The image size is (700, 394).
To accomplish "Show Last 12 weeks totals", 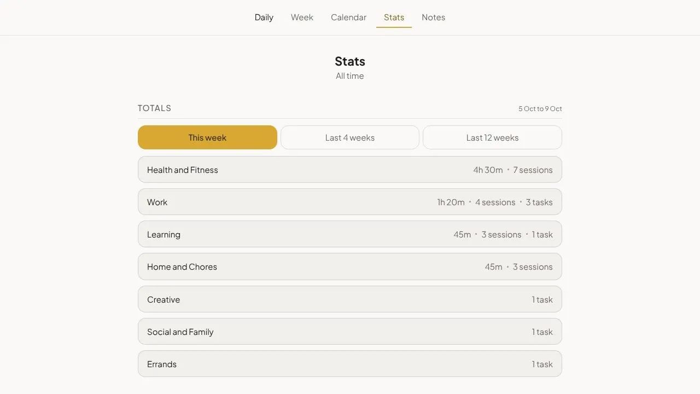I will coord(492,137).
